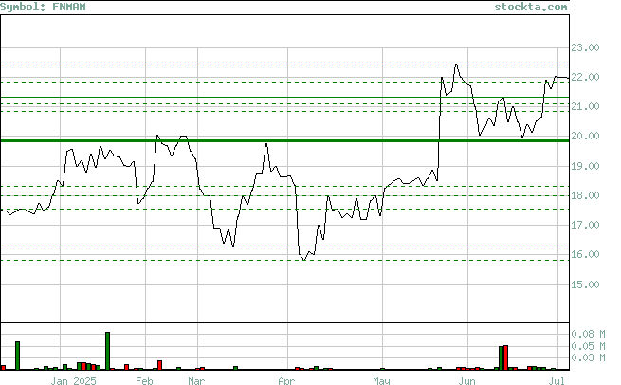Click the Mar date label
Image resolution: width=621 pixels, height=385 pixels.
click(196, 381)
